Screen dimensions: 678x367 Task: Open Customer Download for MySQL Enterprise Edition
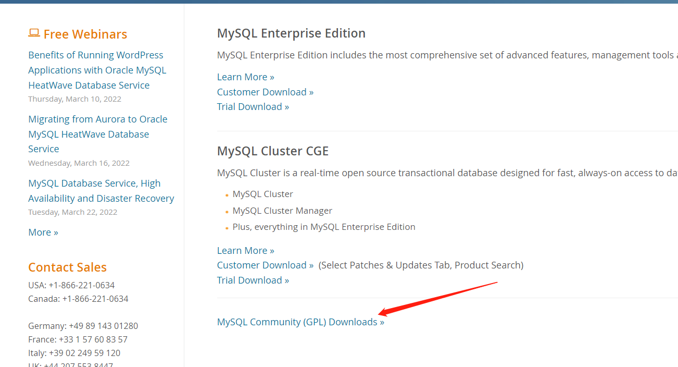coord(265,92)
